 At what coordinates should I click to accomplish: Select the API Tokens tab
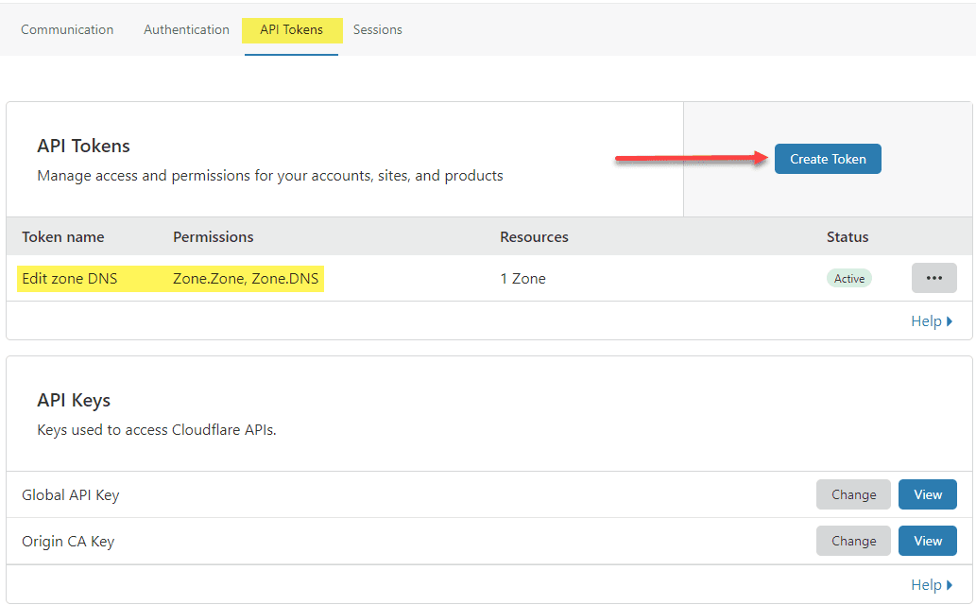(291, 29)
